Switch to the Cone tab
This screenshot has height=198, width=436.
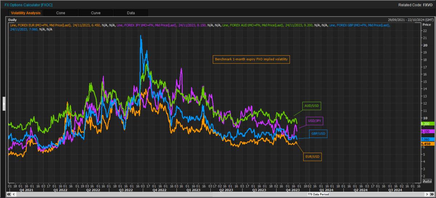point(60,13)
